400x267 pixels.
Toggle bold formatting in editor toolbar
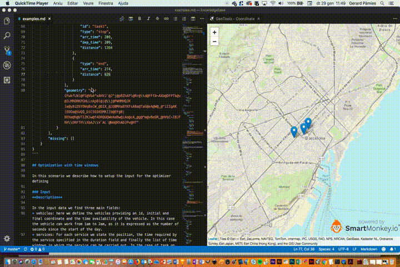[x=139, y=19]
